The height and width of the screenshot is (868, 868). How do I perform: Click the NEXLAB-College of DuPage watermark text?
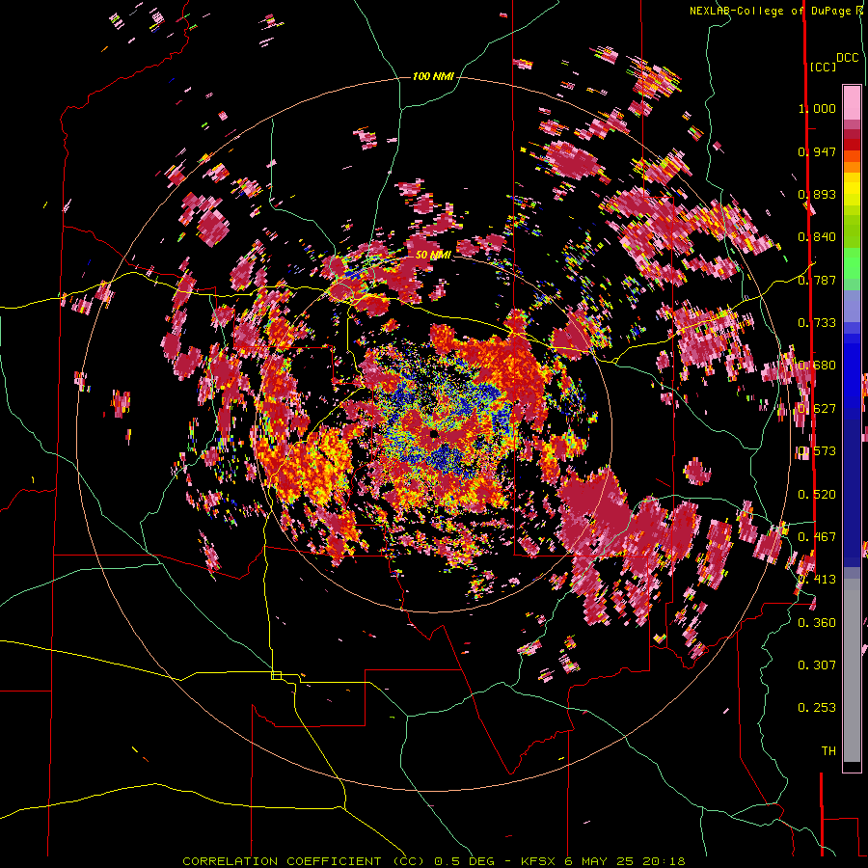(x=769, y=11)
